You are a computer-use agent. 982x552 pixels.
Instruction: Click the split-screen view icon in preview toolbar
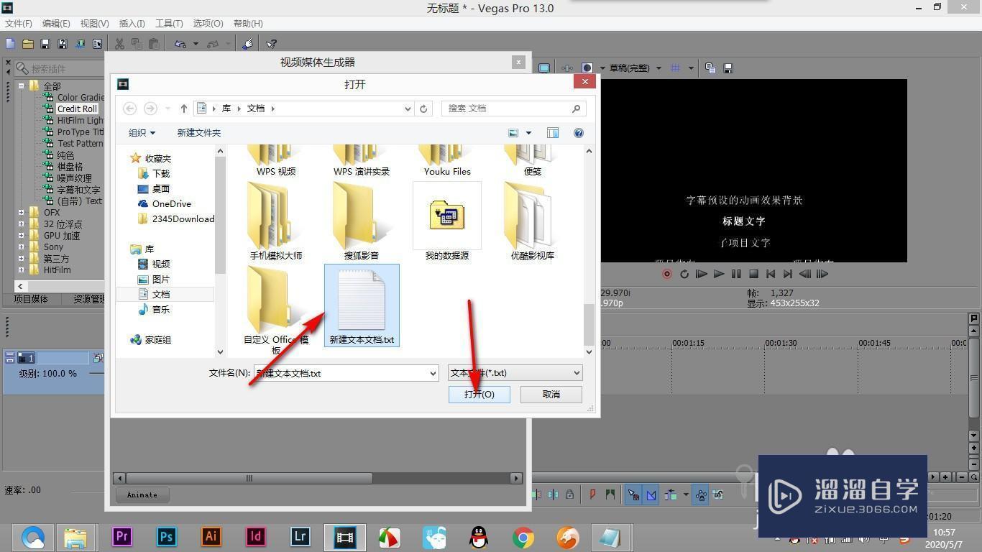point(587,68)
